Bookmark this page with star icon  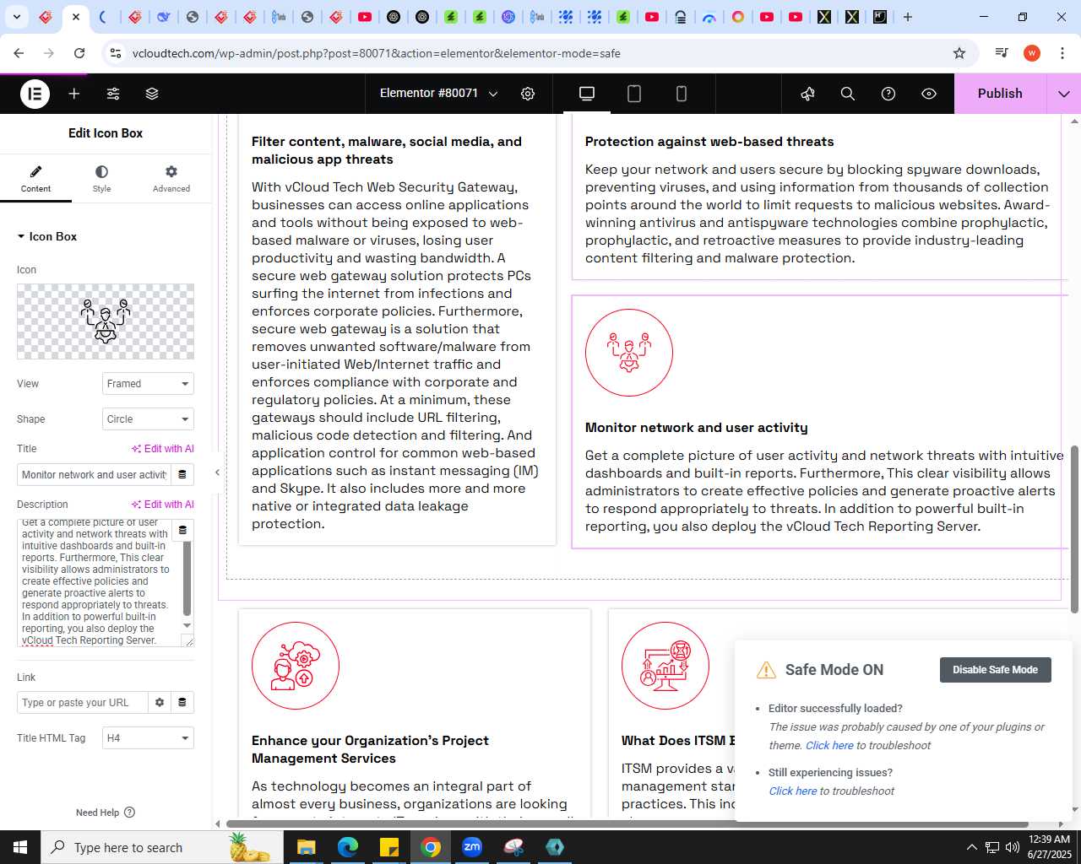pos(959,53)
